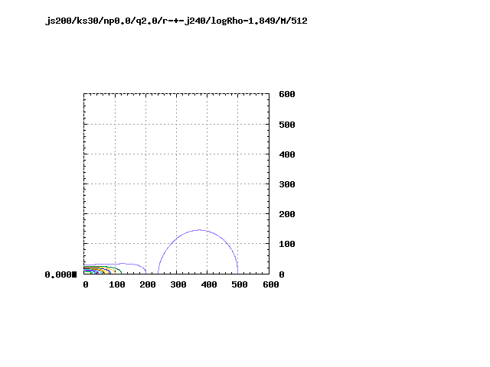Click the right y-axis label 400
The width and height of the screenshot is (490, 367).
click(287, 154)
